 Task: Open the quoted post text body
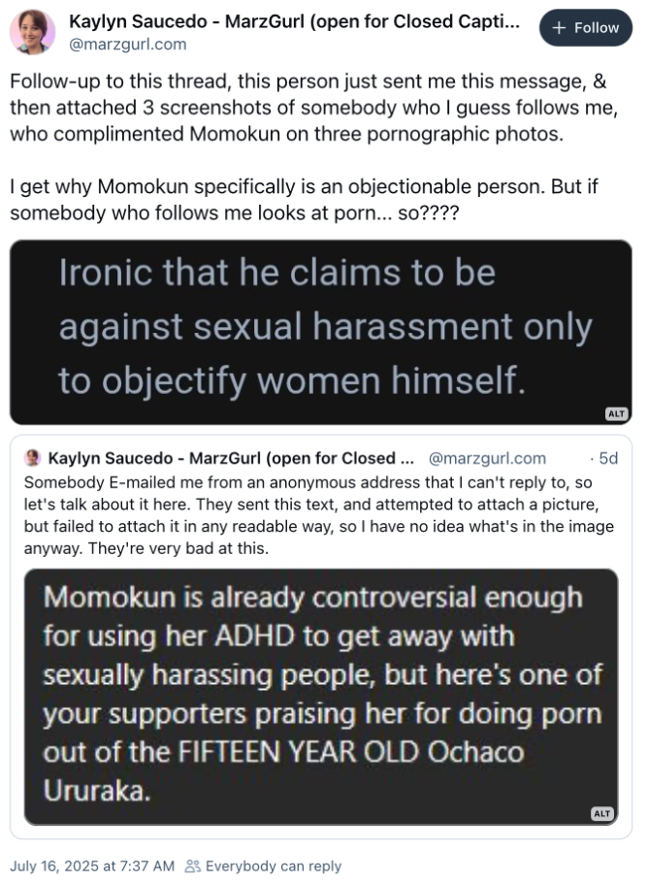click(319, 515)
